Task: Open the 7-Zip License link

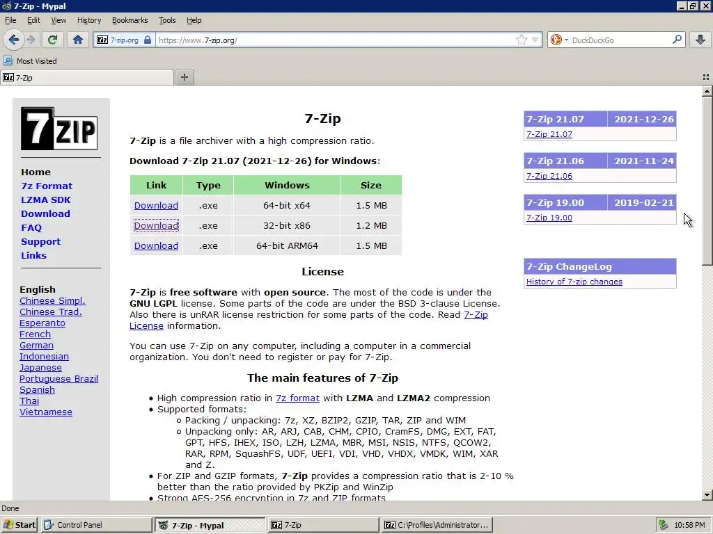Action: [x=476, y=315]
